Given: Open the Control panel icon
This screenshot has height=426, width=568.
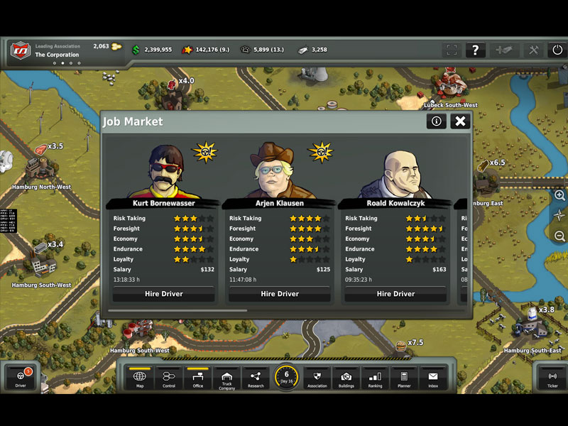Looking at the screenshot, I should 169,378.
